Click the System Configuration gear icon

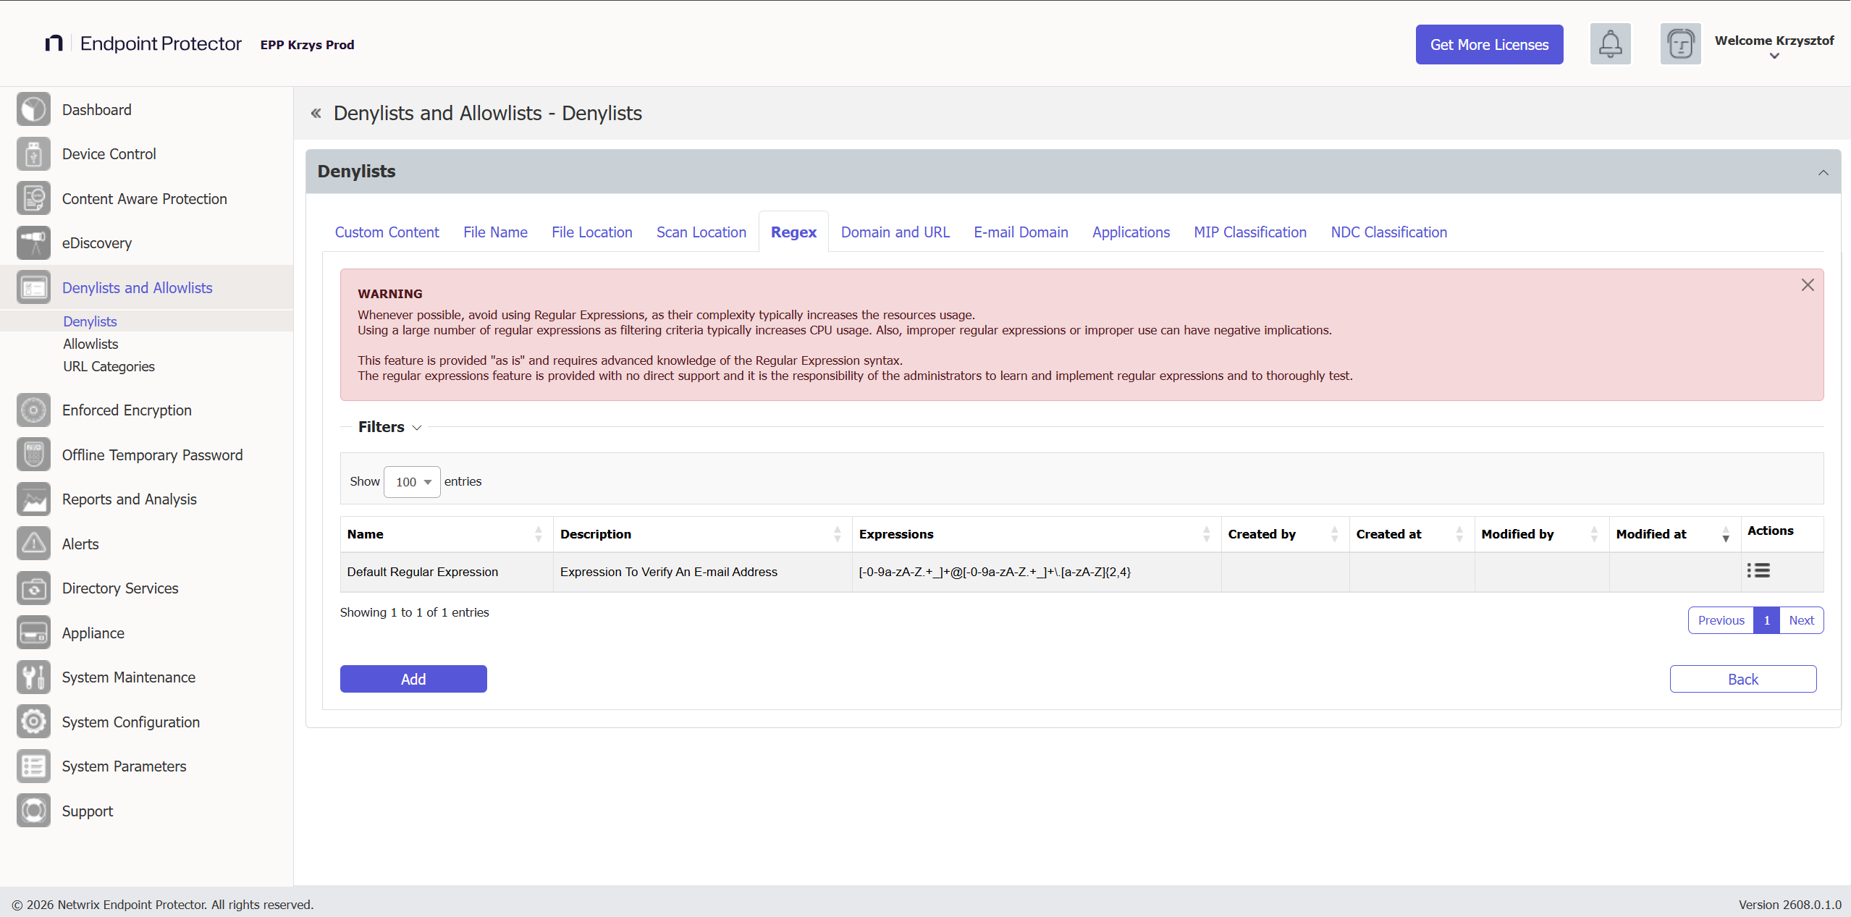point(33,722)
